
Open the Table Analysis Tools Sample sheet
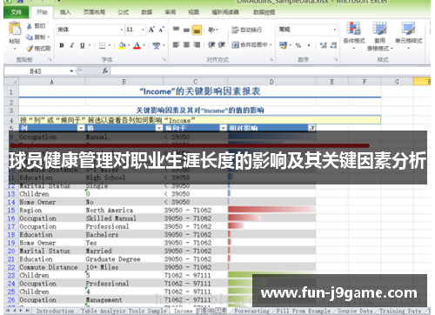124,311
